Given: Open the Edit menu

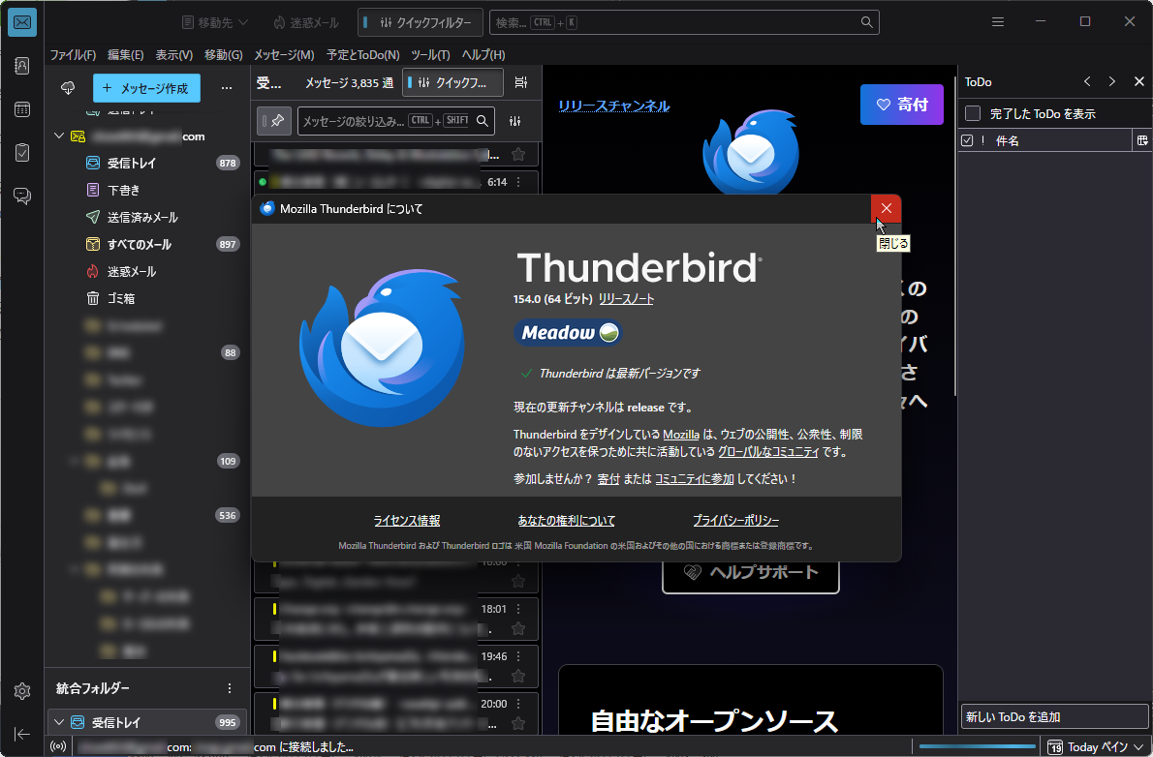Looking at the screenshot, I should pos(126,55).
